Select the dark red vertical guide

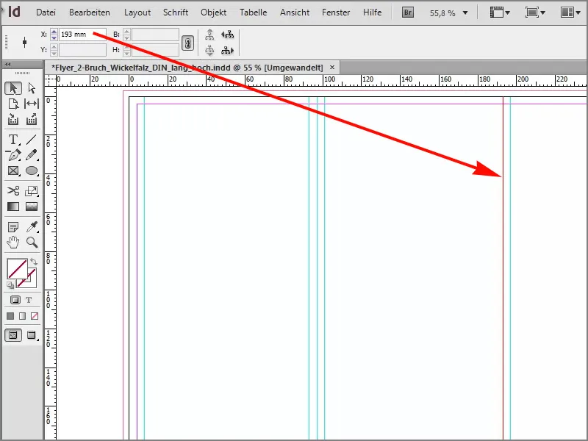pyautogui.click(x=503, y=268)
